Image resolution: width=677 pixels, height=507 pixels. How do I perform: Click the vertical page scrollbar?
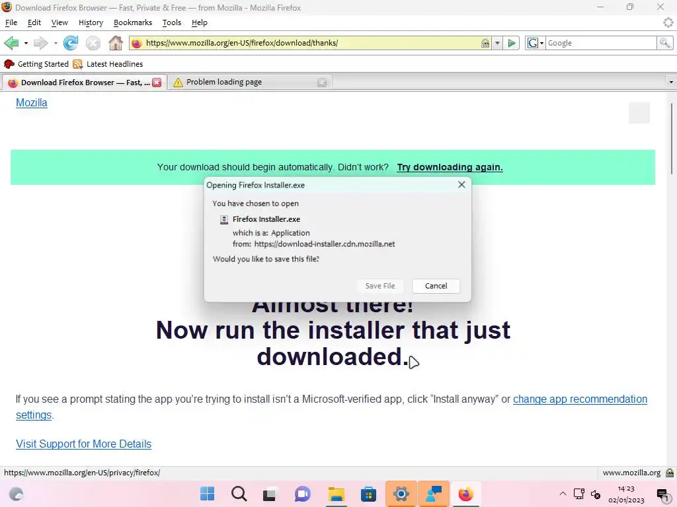coord(672,139)
